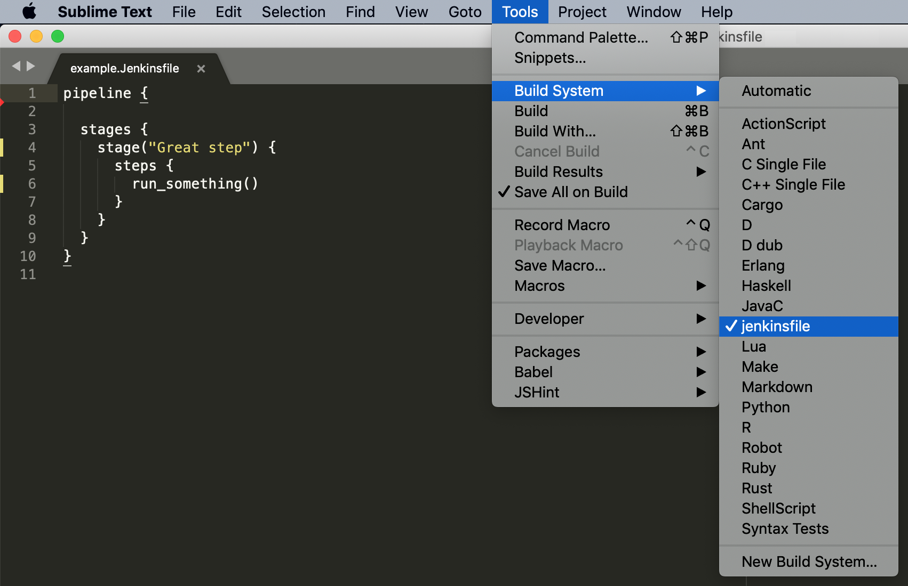
Task: Run the Build command
Action: [x=606, y=111]
